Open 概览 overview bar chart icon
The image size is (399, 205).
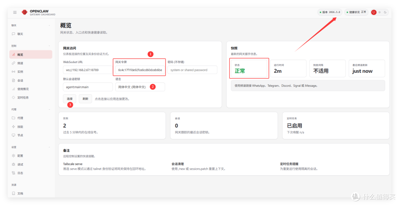(14, 54)
